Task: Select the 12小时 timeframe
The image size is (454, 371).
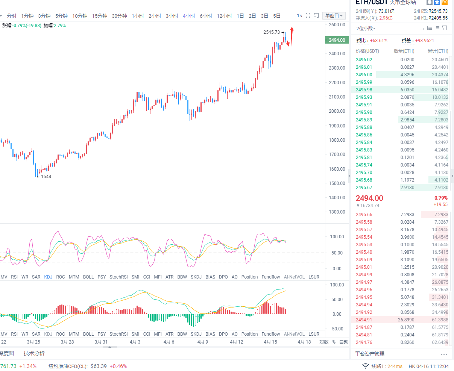Action: [224, 16]
